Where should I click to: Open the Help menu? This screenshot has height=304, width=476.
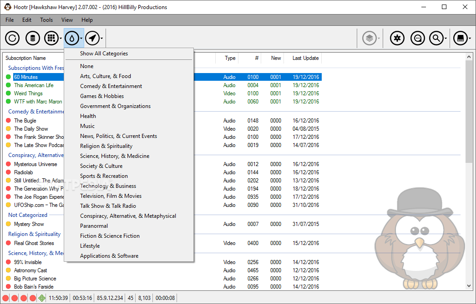[x=87, y=20]
